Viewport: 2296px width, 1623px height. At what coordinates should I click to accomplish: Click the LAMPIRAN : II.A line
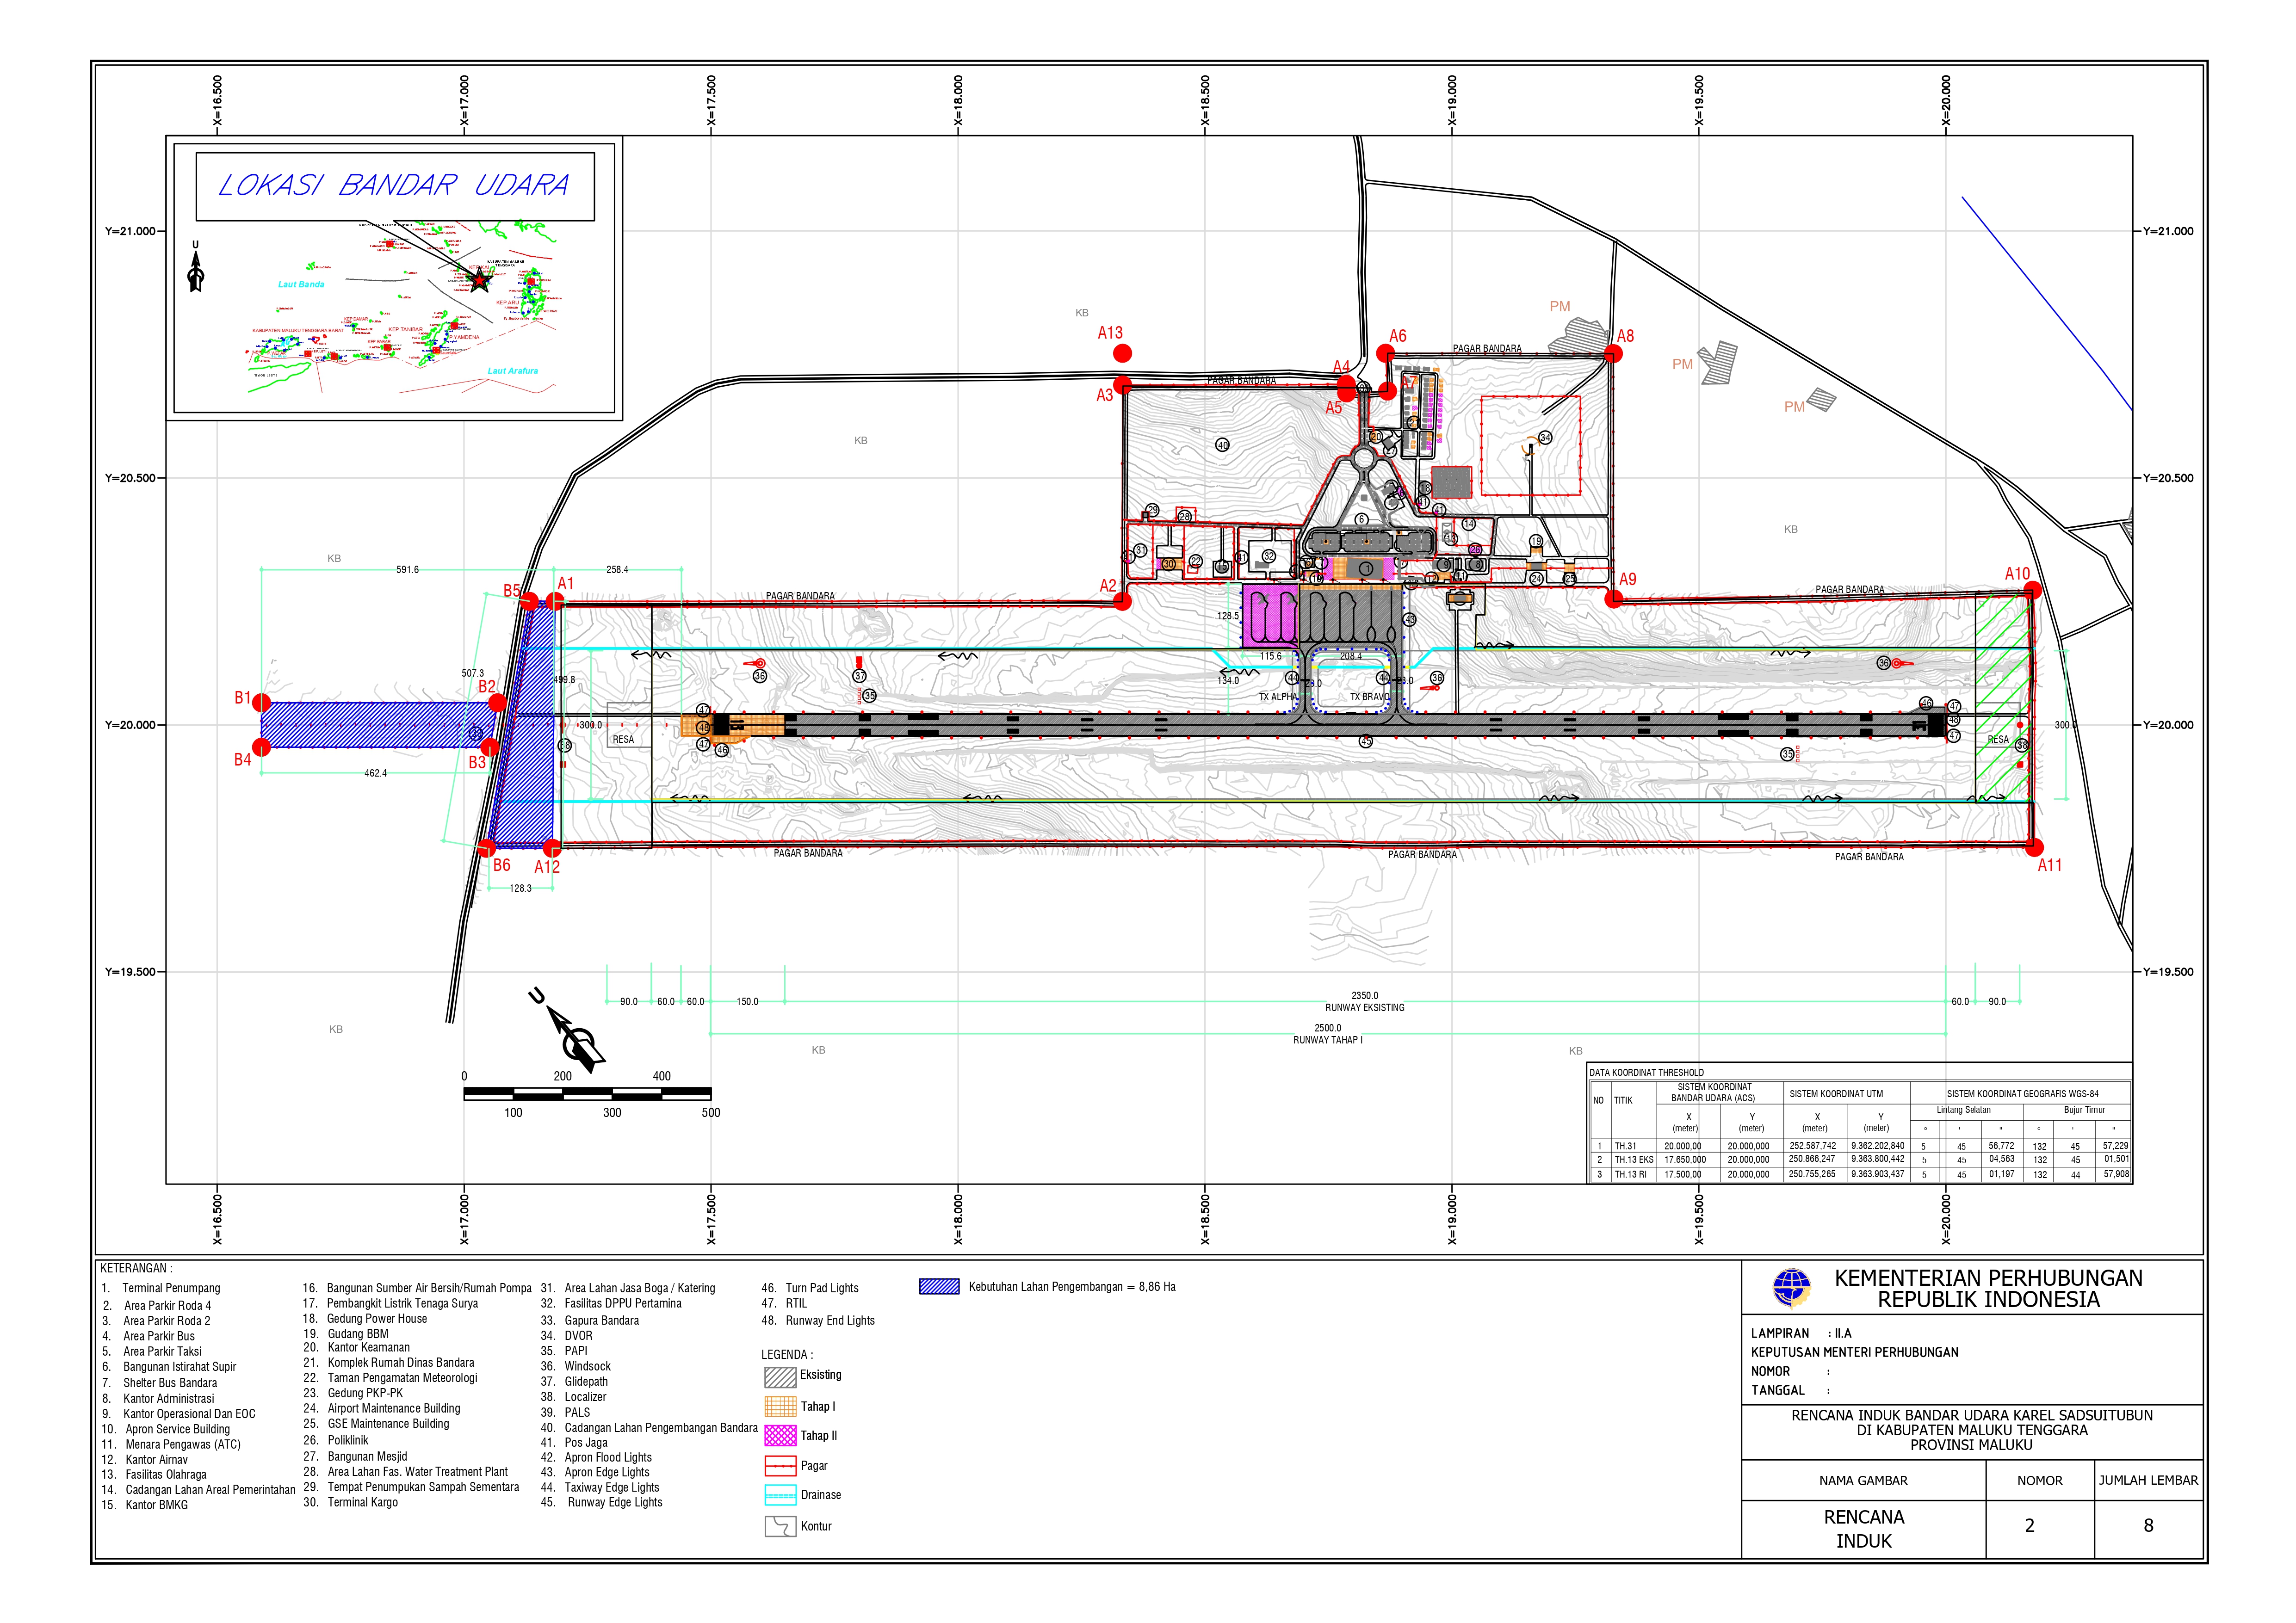(1801, 1333)
